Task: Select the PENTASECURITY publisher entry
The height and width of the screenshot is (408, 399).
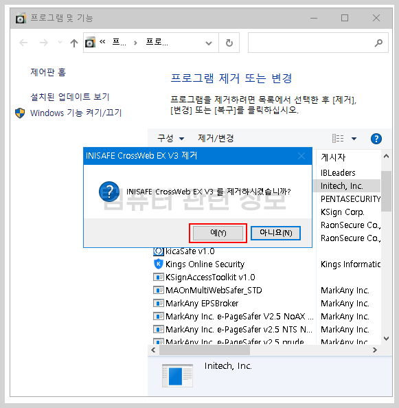Action: (350, 199)
